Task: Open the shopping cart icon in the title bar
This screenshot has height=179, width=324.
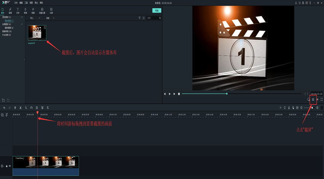Action: [299, 3]
